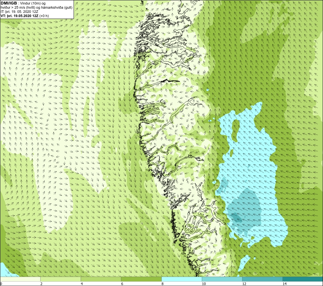Viewport: 323px width, 286px height.
Task: Click the "0" scale label
Action: click(x=1, y=284)
